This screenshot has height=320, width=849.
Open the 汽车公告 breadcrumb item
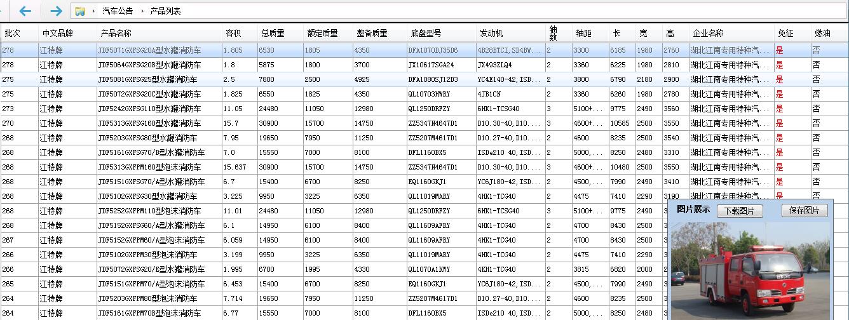pos(118,11)
